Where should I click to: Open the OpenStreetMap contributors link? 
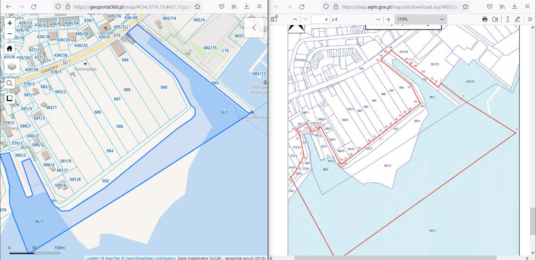coord(150,258)
